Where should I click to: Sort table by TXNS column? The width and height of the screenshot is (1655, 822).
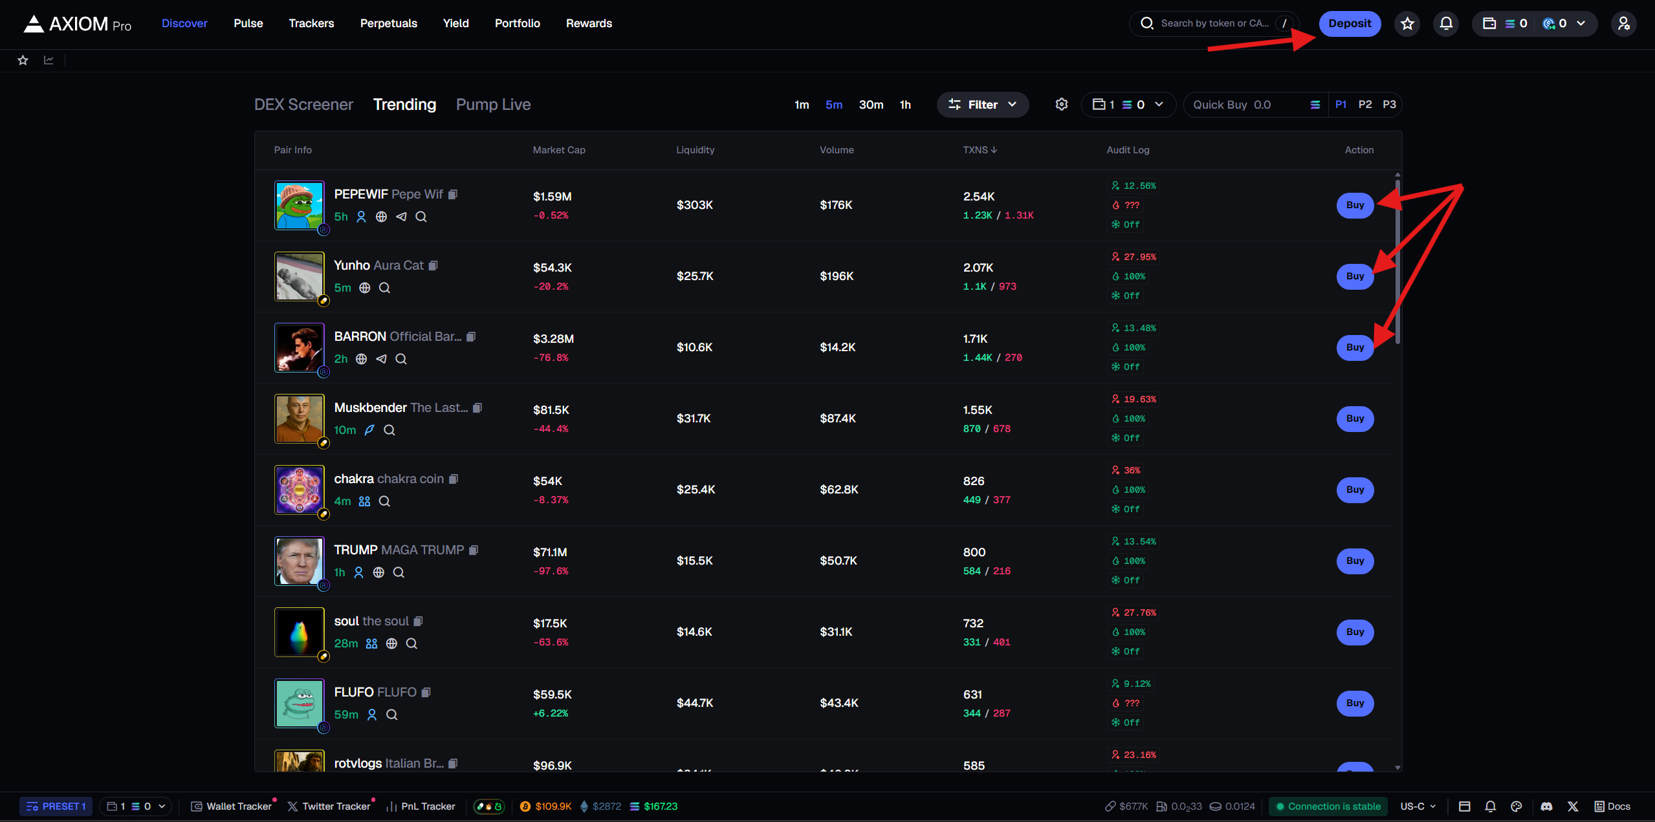pos(980,150)
